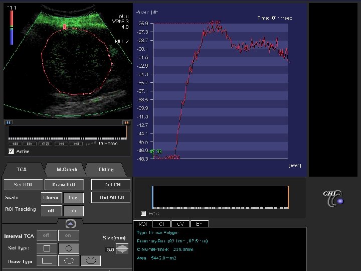
Task: Jump to first frame in cine controls
Action: point(62,144)
